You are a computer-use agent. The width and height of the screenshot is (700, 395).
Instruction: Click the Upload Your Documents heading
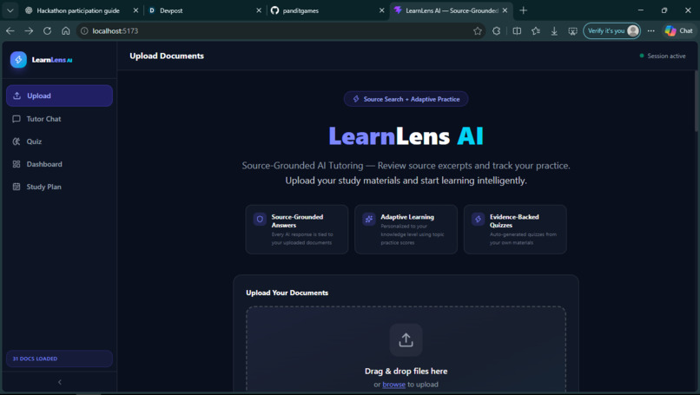tap(287, 293)
